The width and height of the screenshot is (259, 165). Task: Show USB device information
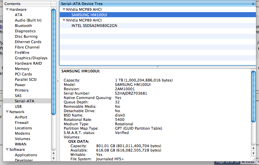[18, 106]
